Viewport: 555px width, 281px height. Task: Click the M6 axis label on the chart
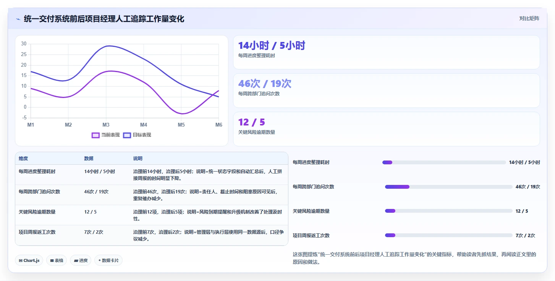(218, 125)
